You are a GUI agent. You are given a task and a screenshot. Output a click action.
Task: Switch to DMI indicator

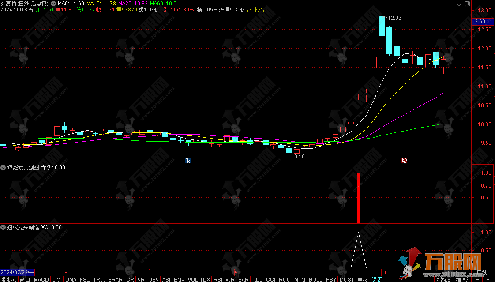[57, 279]
